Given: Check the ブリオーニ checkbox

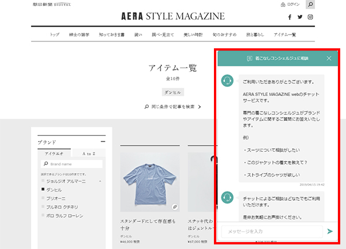Looking at the screenshot, I should 43,198.
